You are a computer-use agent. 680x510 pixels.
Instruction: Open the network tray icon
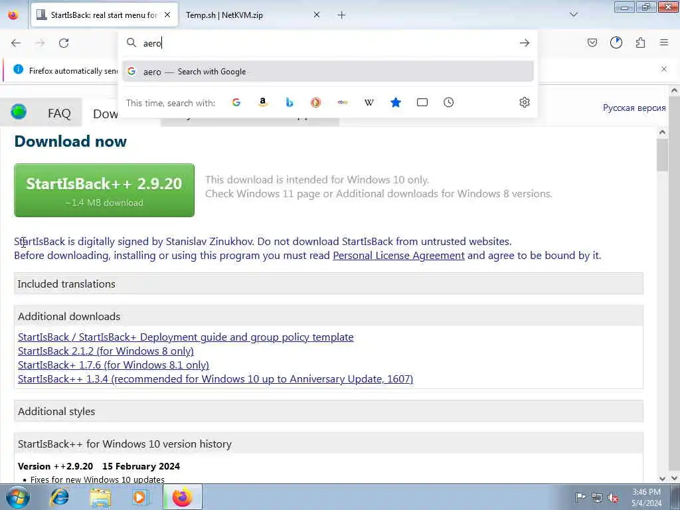597,497
